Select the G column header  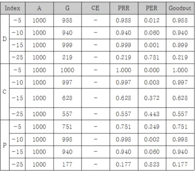click(67, 8)
